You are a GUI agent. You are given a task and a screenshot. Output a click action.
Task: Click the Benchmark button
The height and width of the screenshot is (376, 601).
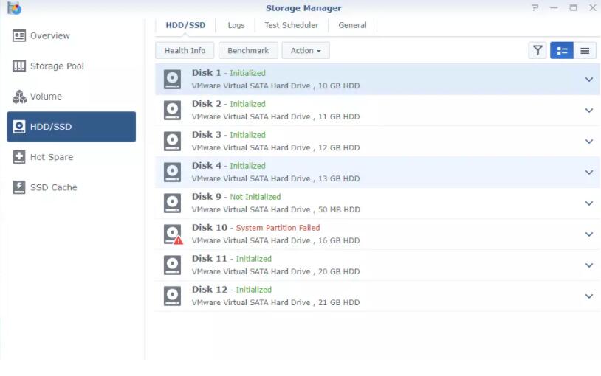248,50
